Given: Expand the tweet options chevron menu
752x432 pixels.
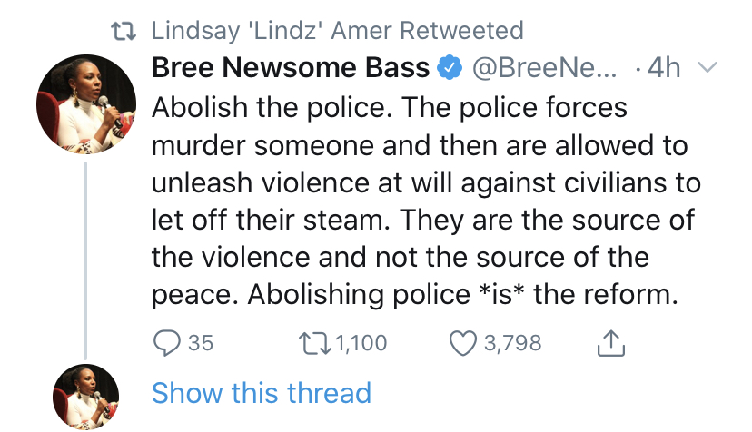Looking at the screenshot, I should coord(707,67).
